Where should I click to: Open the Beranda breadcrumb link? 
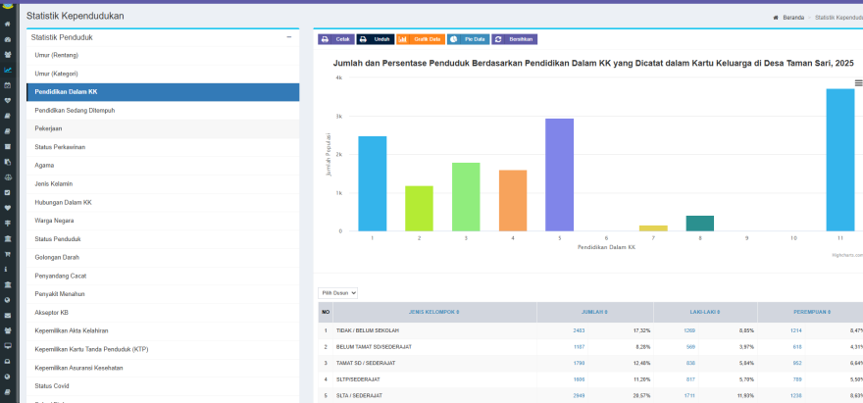click(x=786, y=17)
